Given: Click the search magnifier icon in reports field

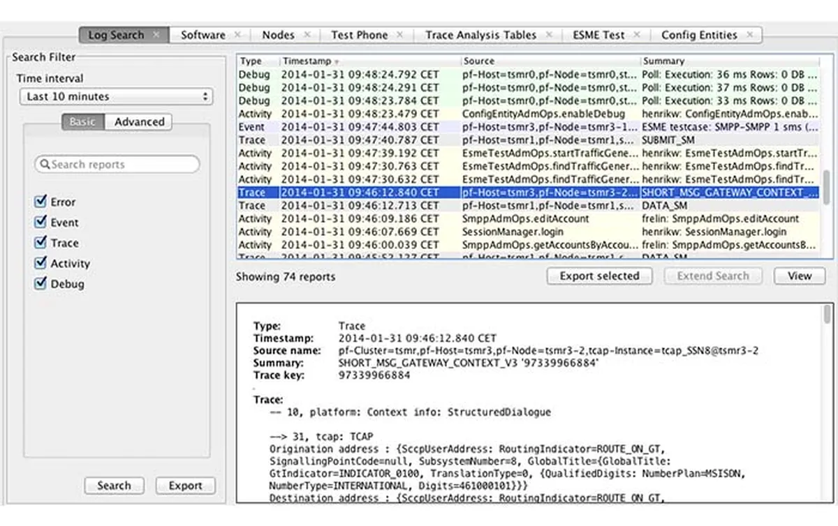Looking at the screenshot, I should (x=45, y=165).
